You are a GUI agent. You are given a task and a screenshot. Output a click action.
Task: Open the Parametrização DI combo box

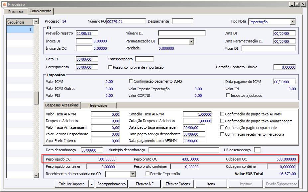191,41
